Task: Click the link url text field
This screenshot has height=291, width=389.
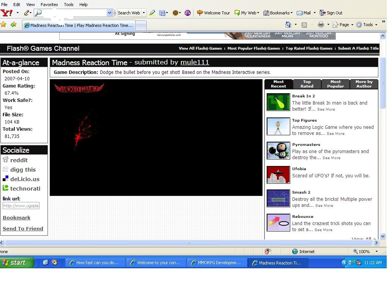Action: click(x=21, y=206)
